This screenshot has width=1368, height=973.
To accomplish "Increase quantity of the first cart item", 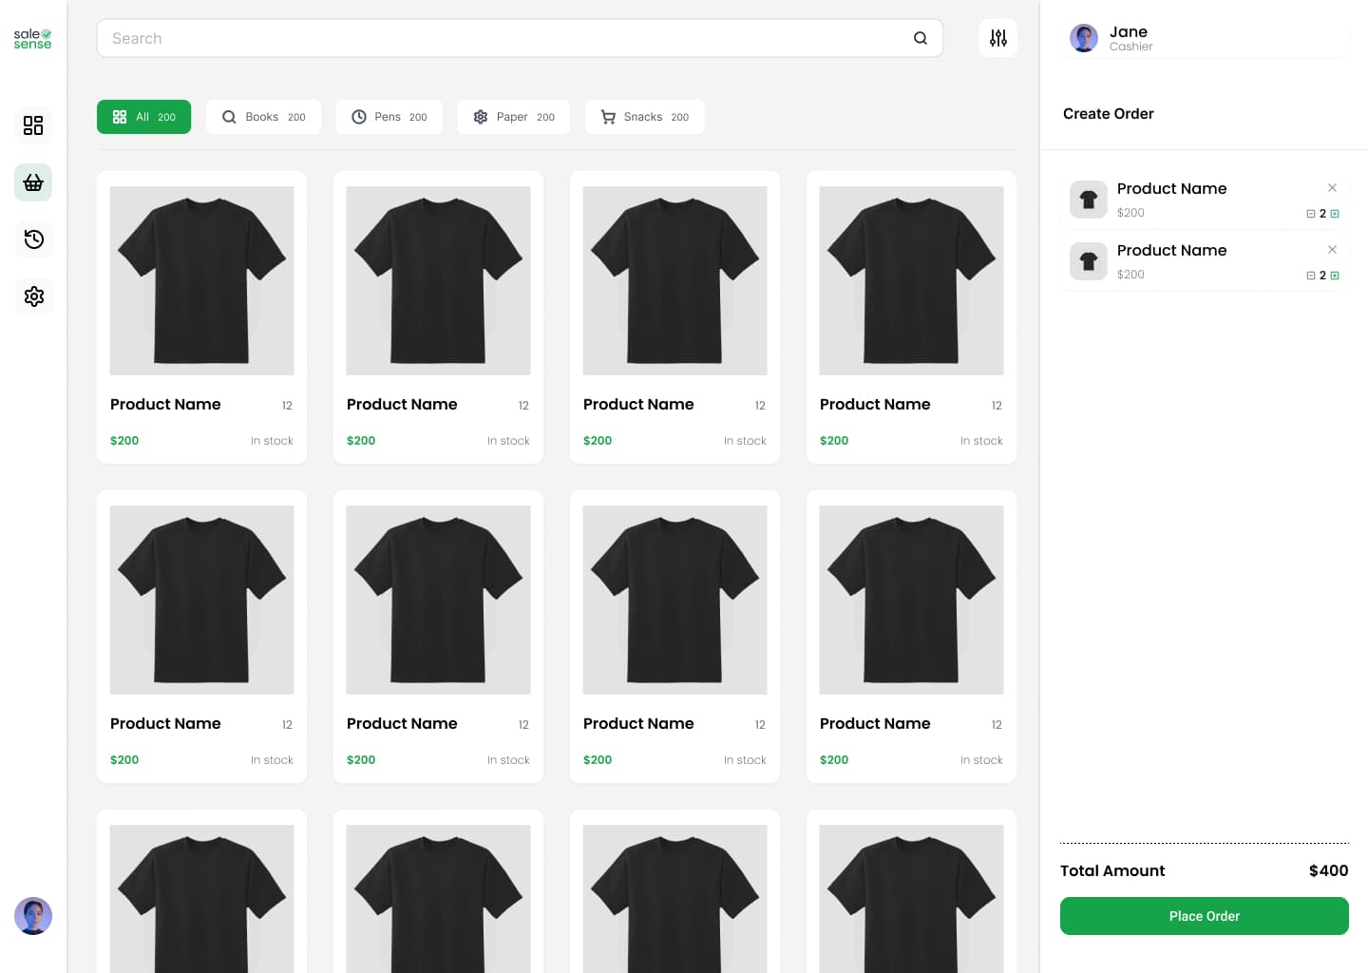I will click(x=1335, y=214).
